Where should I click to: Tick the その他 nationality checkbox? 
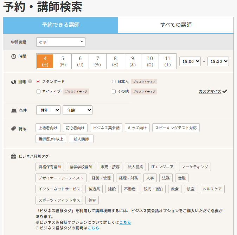pos(114,92)
